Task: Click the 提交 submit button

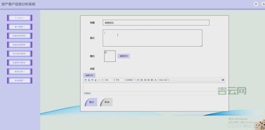Action: [x=91, y=102]
